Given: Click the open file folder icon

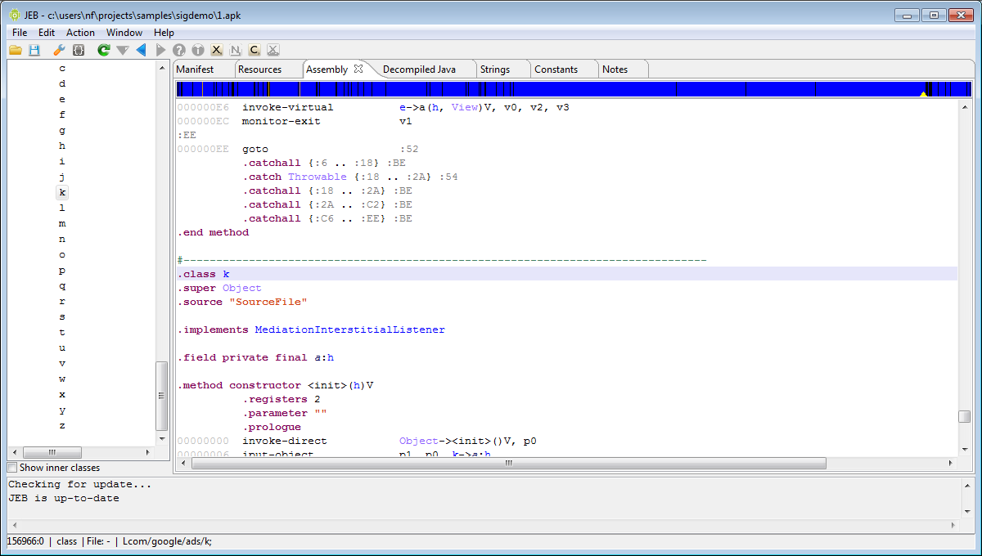Looking at the screenshot, I should coord(15,50).
